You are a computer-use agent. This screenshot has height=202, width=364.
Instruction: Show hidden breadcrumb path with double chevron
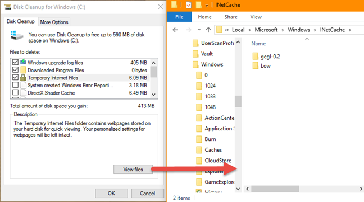coord(227,30)
